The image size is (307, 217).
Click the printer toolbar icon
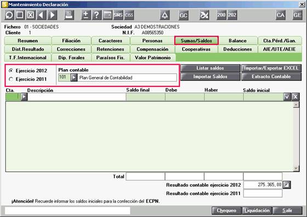pos(69,15)
